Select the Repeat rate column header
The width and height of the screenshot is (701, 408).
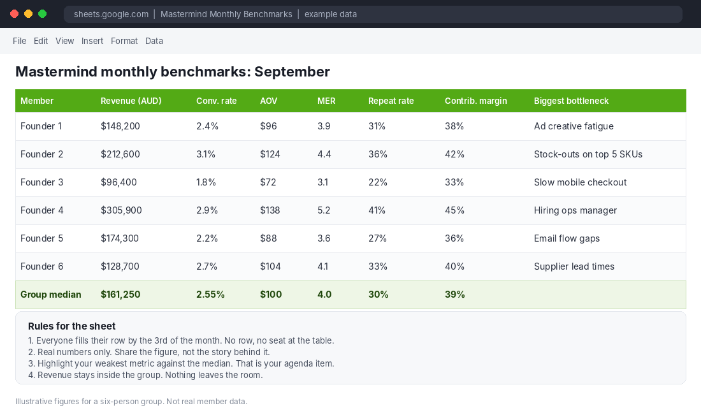click(x=391, y=101)
